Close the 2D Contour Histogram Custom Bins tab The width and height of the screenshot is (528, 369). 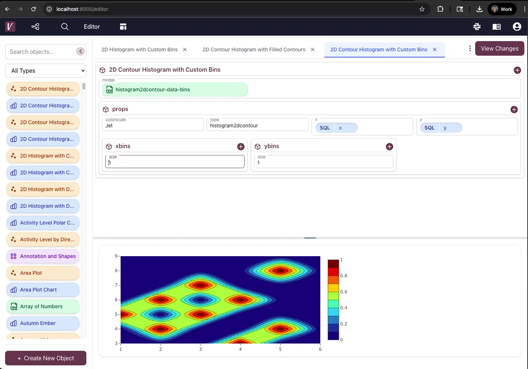click(x=435, y=49)
